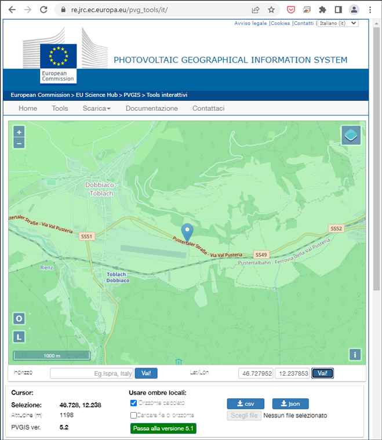The height and width of the screenshot is (440, 382).
Task: Open the map info 'i' button
Action: point(355,354)
